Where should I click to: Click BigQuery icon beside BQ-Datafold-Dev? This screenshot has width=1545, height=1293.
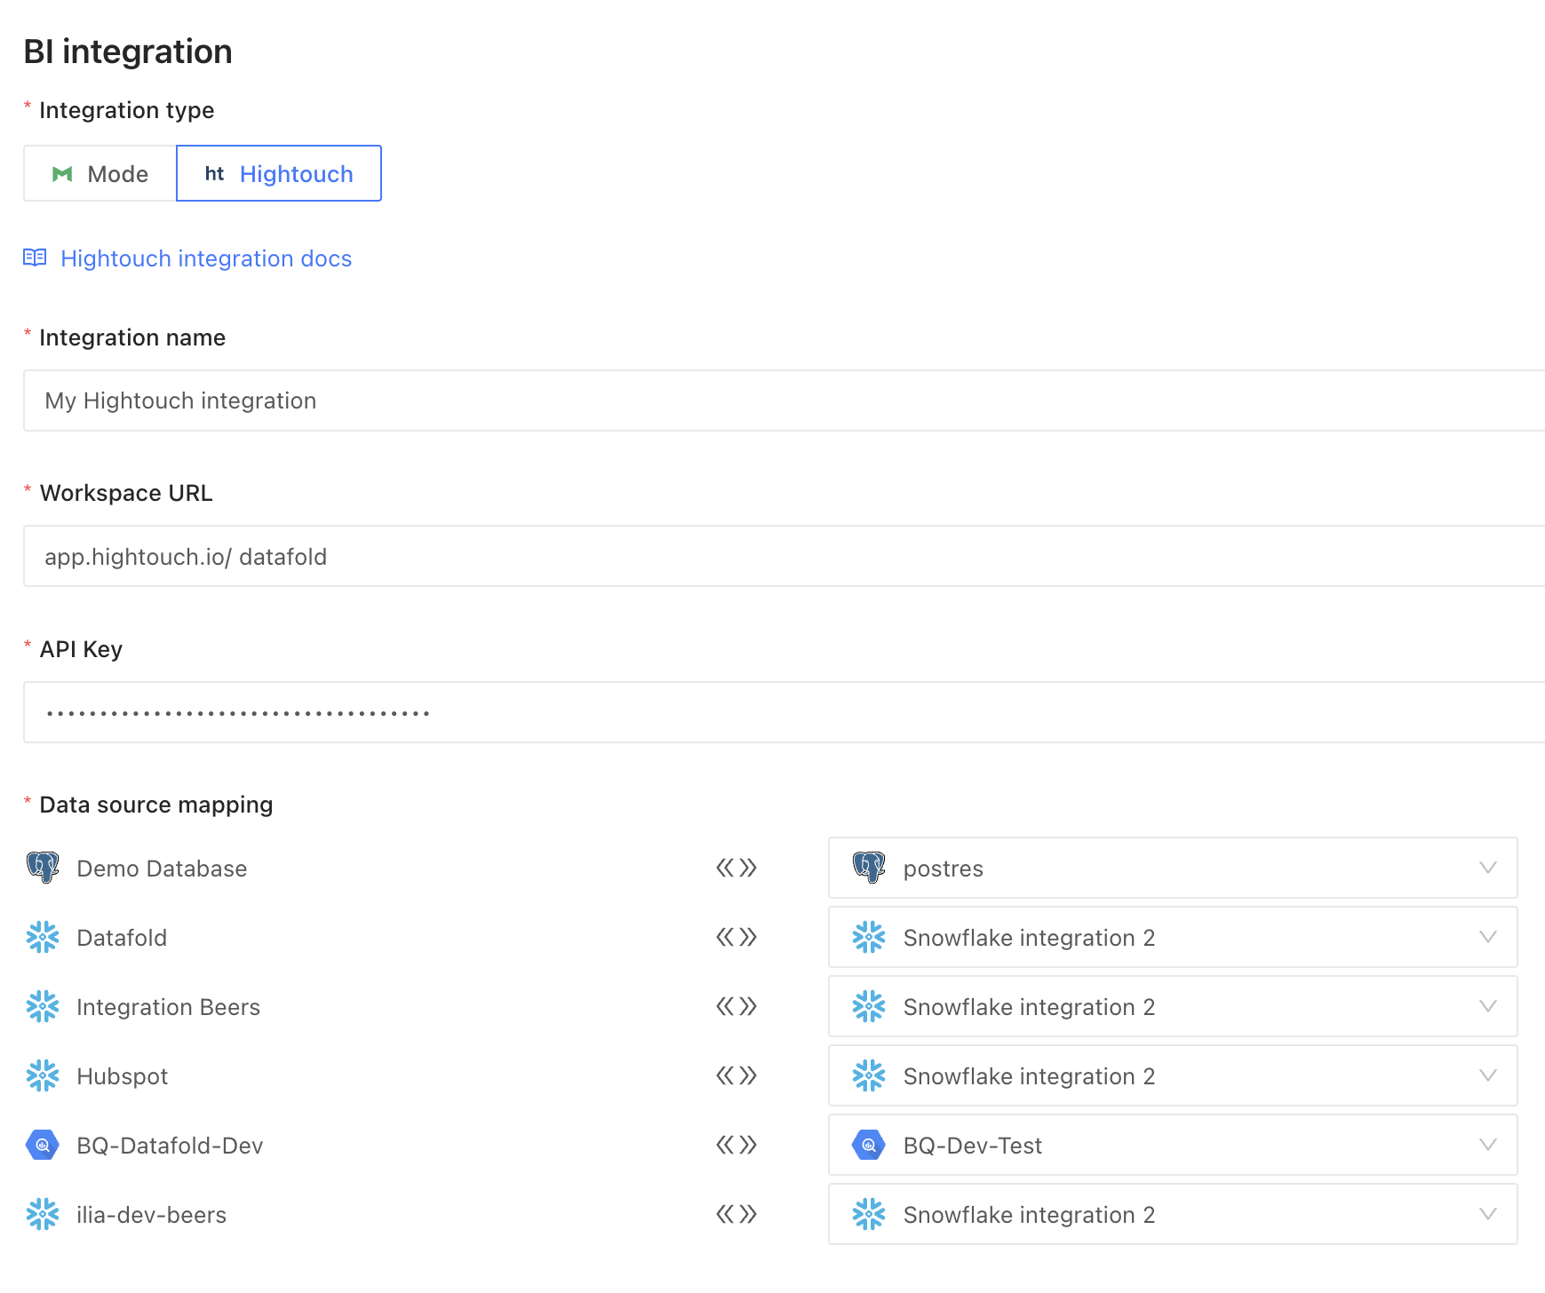[43, 1145]
